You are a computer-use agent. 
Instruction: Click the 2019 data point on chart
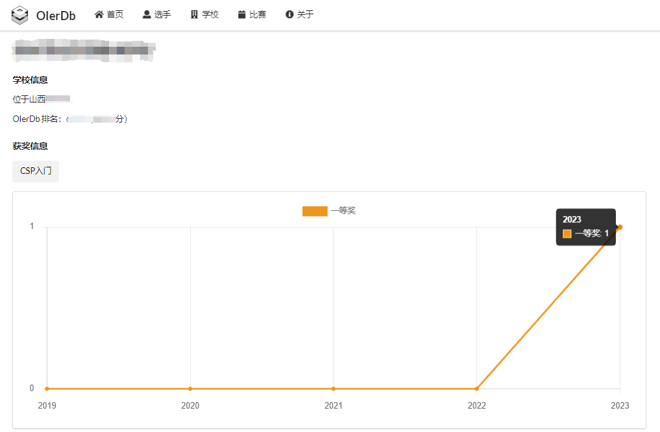pyautogui.click(x=47, y=389)
